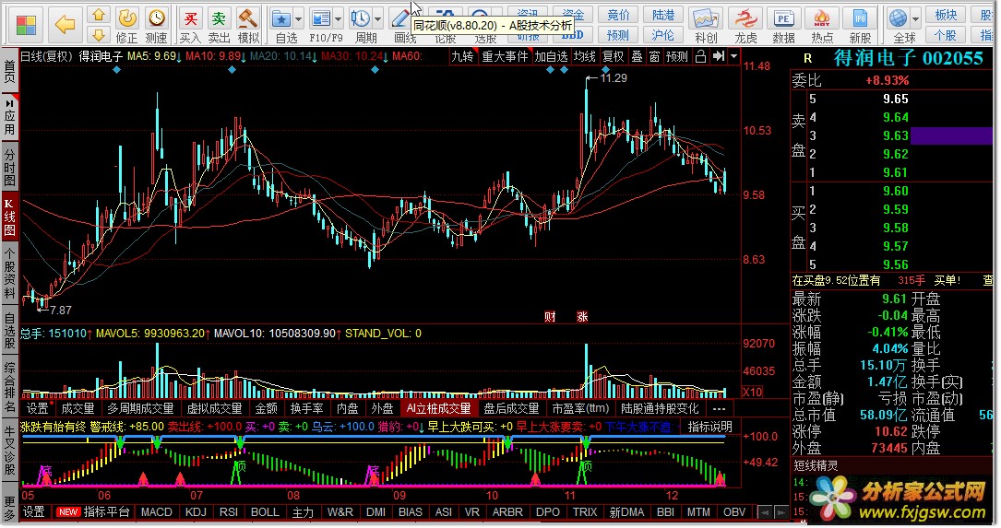The height and width of the screenshot is (528, 1001).
Task: Open the 陆港 button
Action: click(x=663, y=15)
